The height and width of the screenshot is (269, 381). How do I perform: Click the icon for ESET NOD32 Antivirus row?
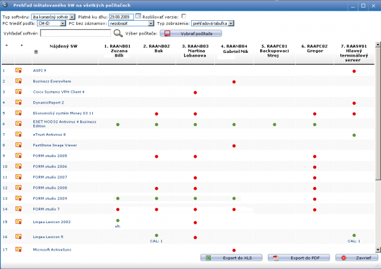pos(18,124)
